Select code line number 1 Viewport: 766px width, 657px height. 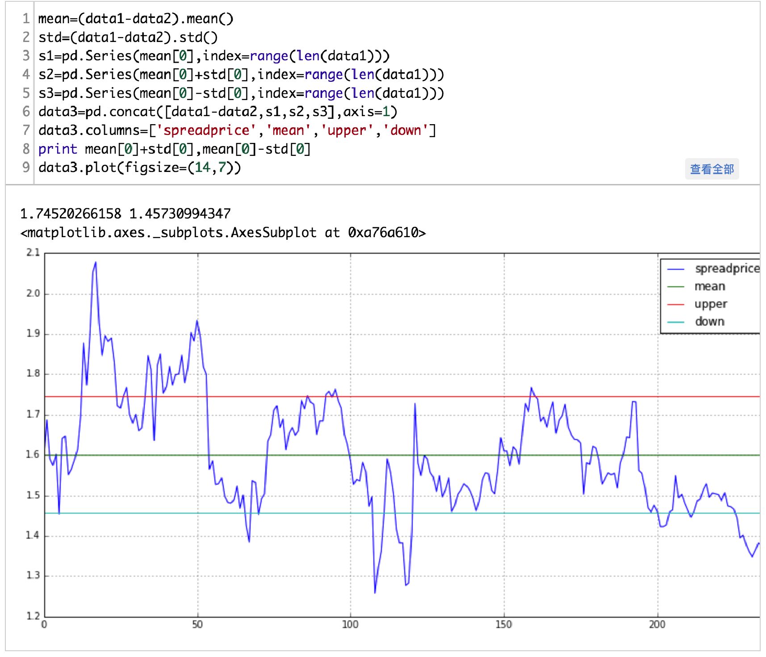coord(26,19)
